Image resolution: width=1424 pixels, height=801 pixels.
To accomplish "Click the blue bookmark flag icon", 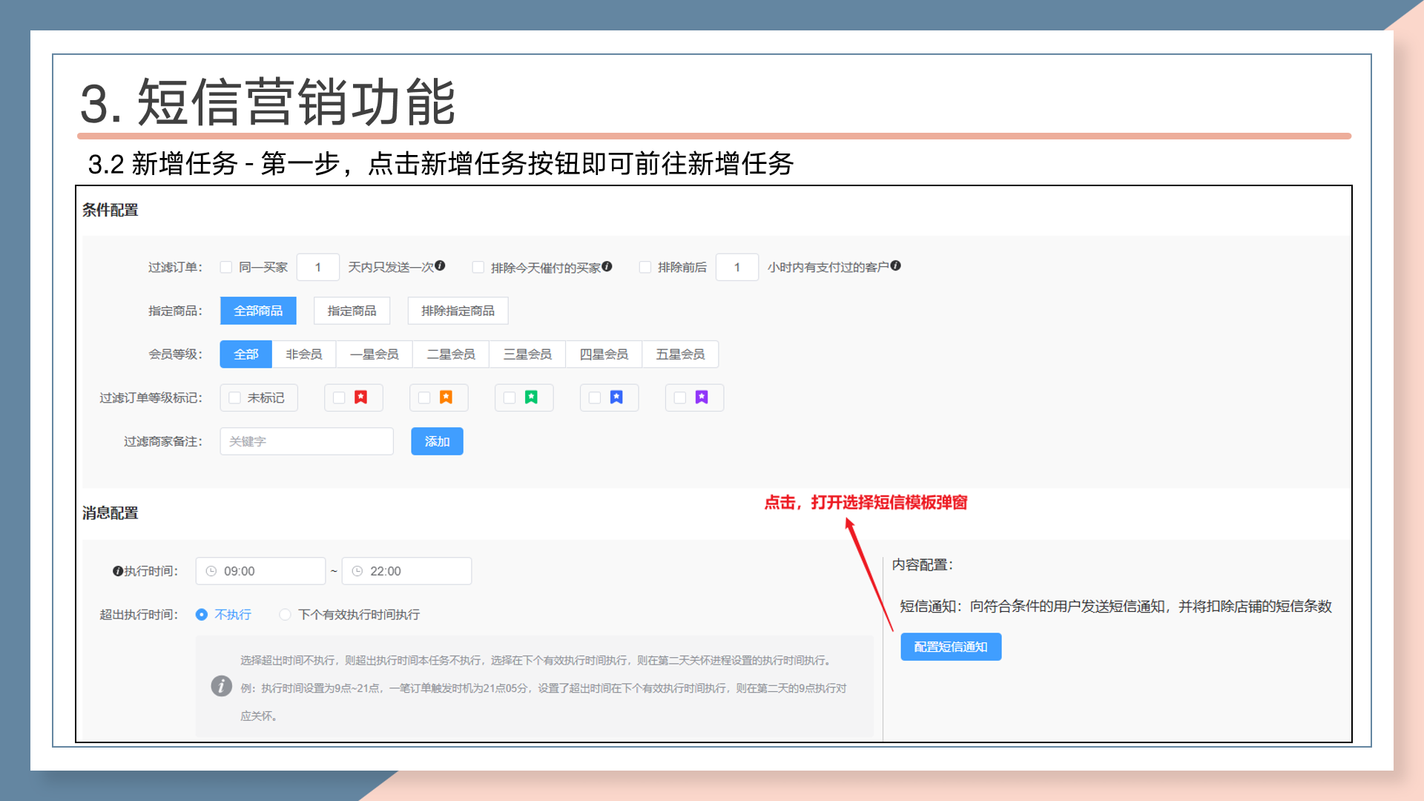I will click(616, 398).
